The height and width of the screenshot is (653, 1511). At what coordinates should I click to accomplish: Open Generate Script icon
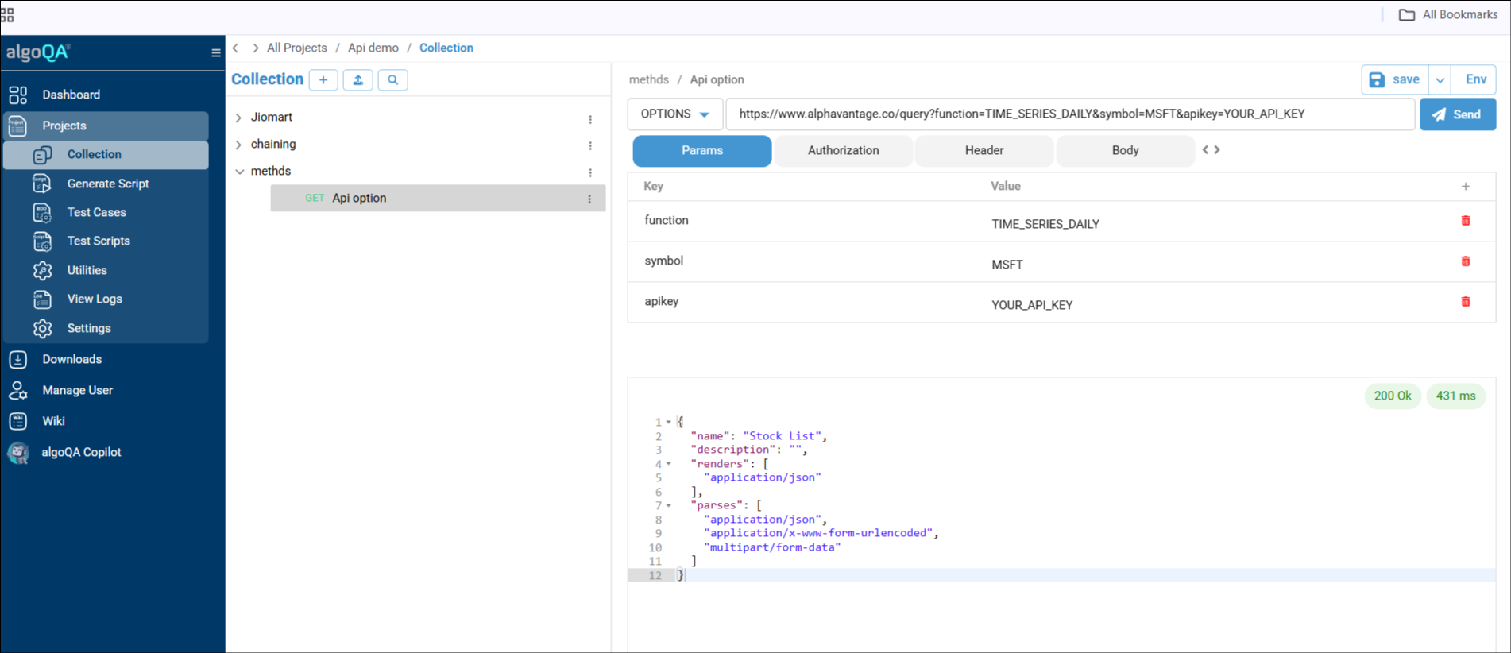coord(43,184)
